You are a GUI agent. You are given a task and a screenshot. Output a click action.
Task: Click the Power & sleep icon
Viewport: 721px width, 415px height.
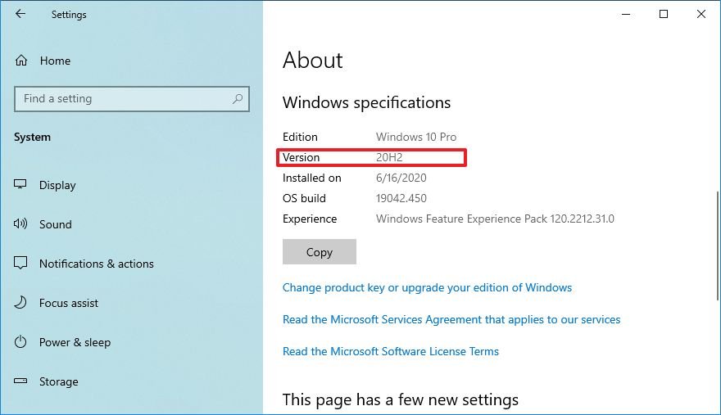coord(21,342)
